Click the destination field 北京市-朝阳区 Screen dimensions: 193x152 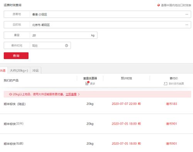click(97, 25)
